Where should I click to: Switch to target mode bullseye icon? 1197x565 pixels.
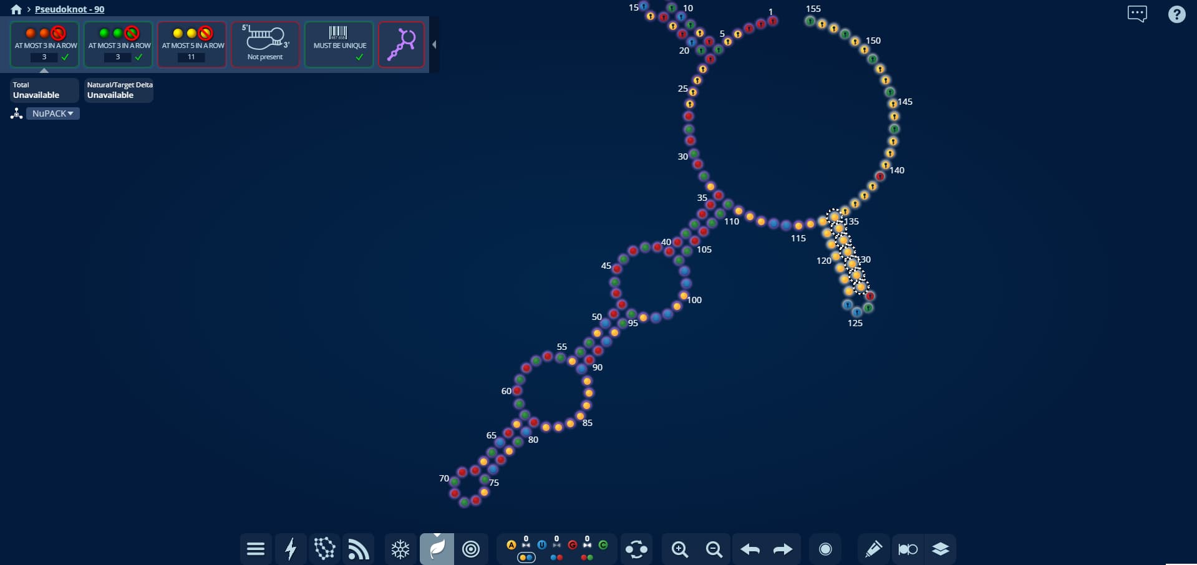(x=471, y=549)
